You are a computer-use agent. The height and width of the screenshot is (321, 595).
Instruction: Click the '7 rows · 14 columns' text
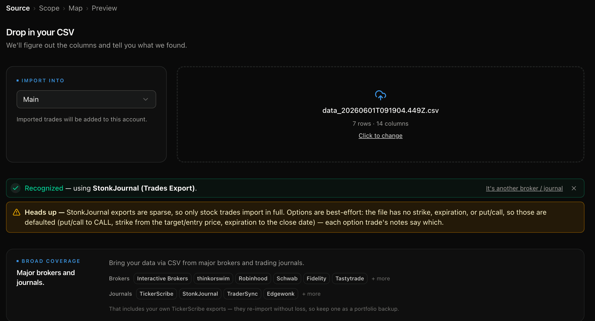[x=380, y=124]
